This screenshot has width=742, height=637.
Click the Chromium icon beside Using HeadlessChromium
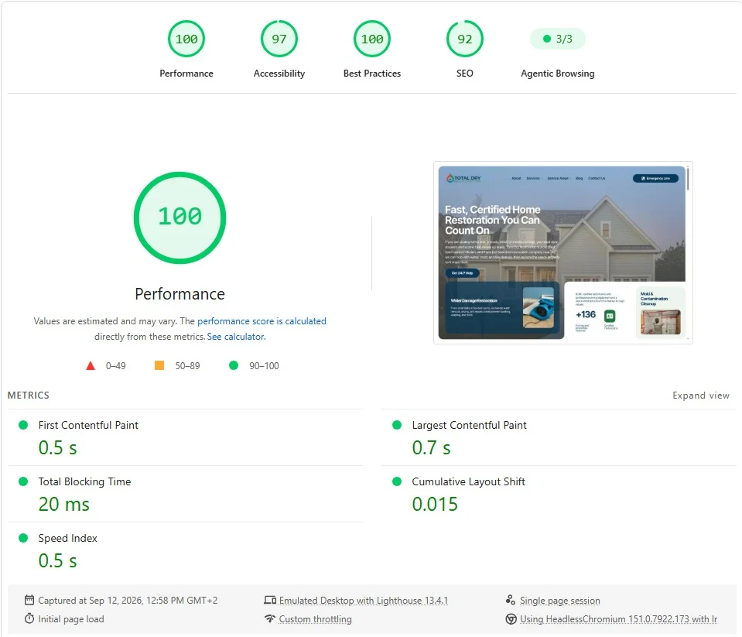coord(511,618)
